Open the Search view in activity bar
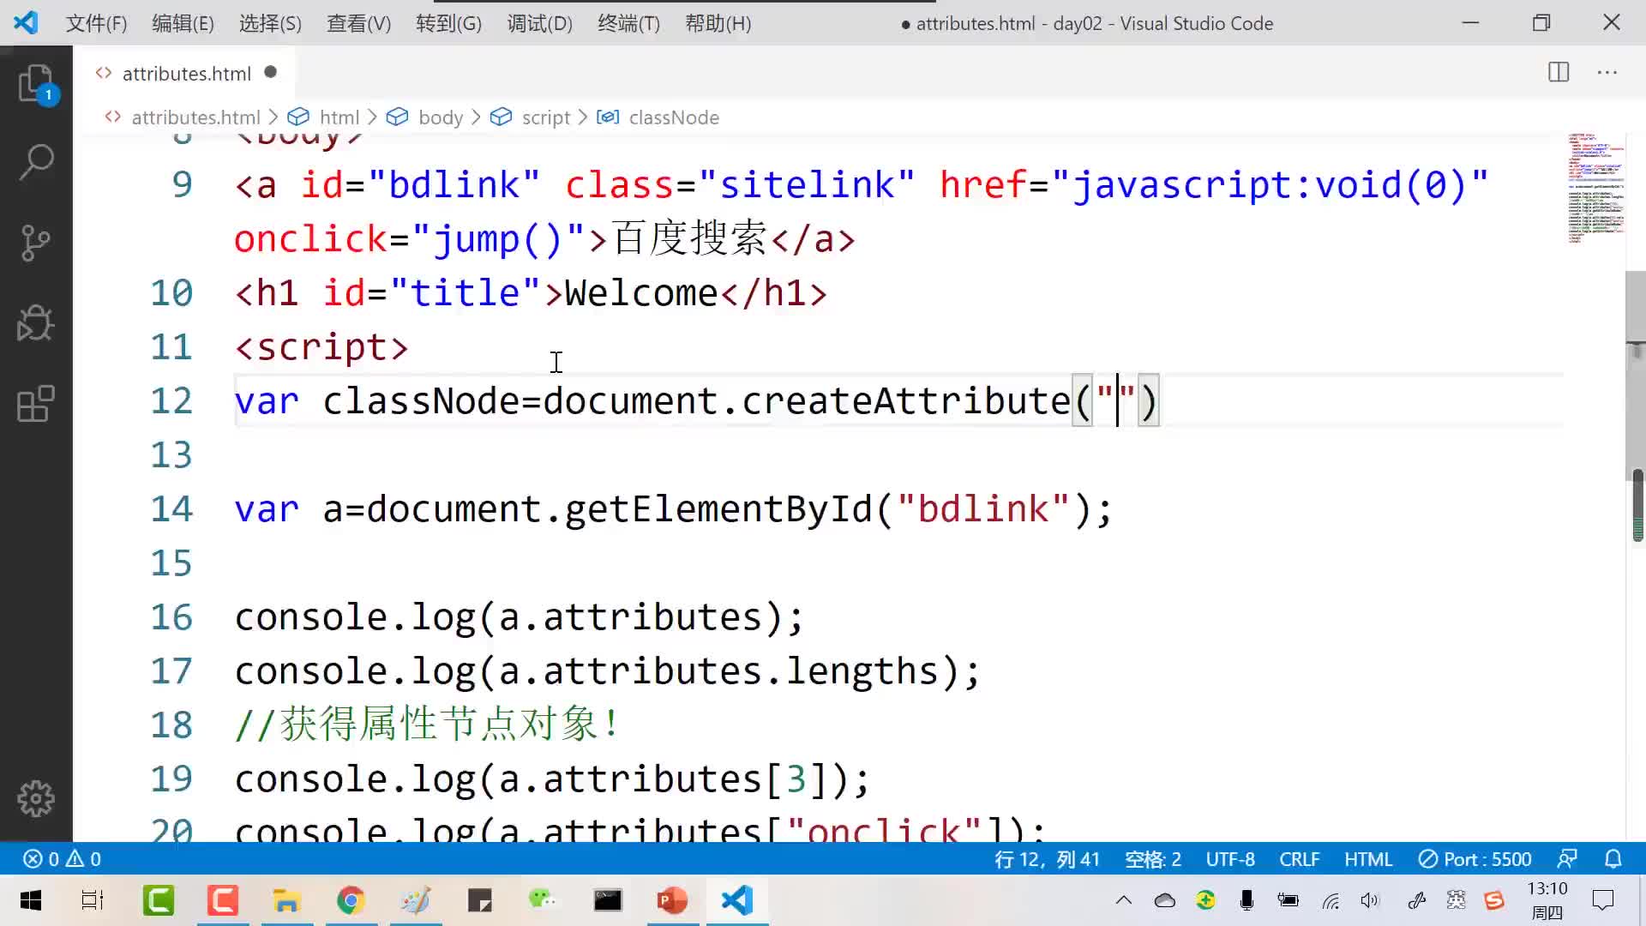Screen dimensions: 1646x926 pos(36,162)
